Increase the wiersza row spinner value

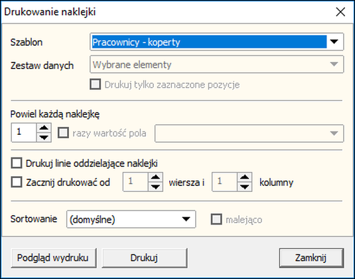pos(155,177)
